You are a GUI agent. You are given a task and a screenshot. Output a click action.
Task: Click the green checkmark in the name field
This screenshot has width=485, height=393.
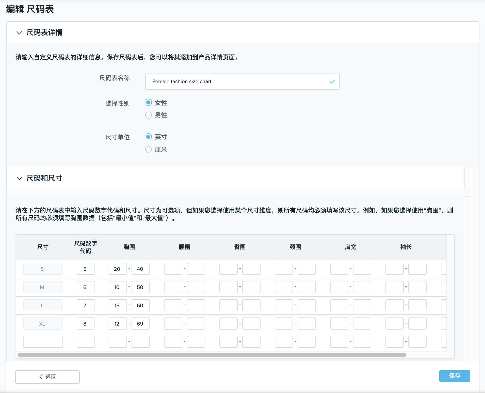coord(331,82)
